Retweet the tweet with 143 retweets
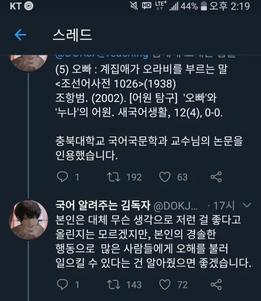The image size is (261, 301). tap(114, 284)
